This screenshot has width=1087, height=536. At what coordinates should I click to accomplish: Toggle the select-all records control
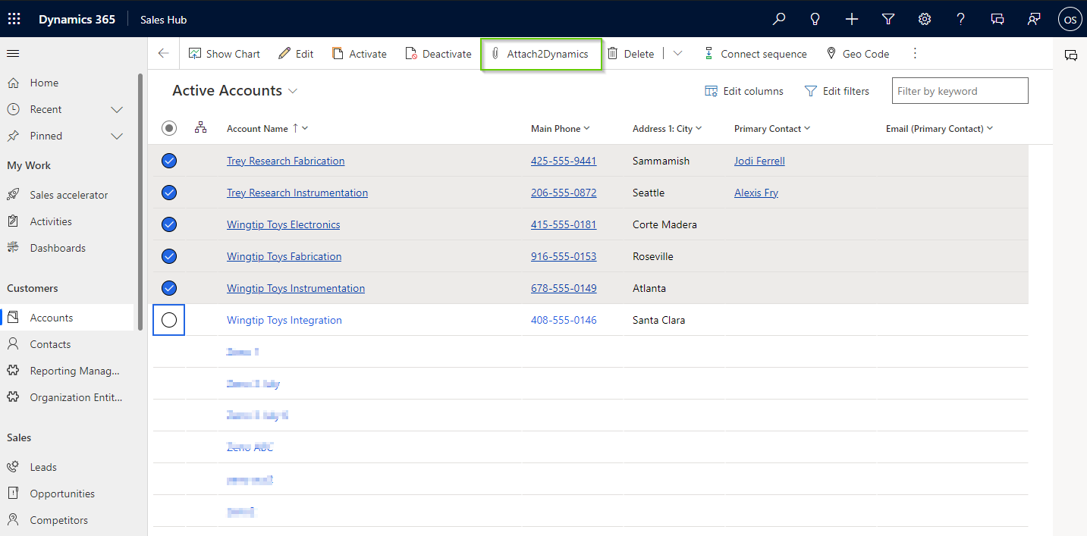coord(168,127)
